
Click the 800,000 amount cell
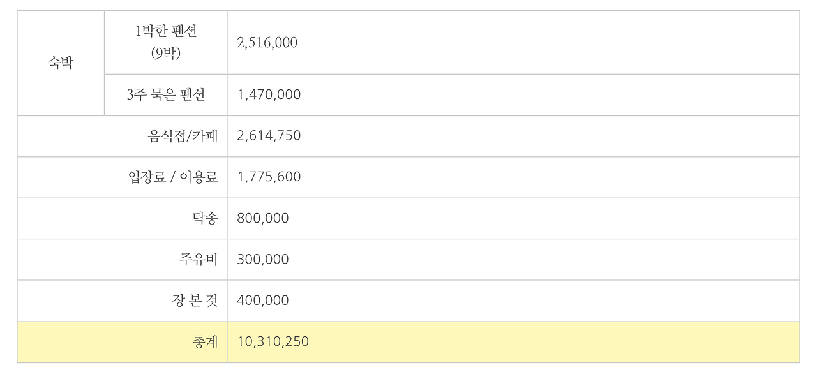pyautogui.click(x=263, y=218)
